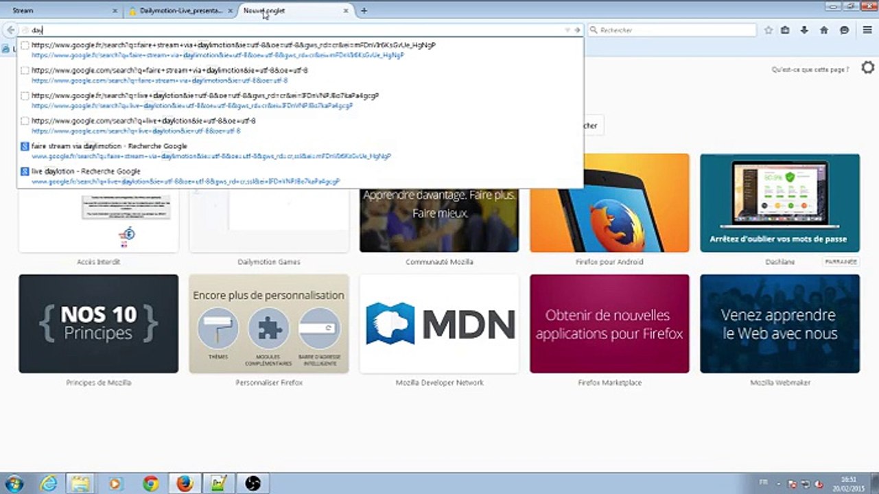Launch Google Chrome from taskbar
This screenshot has width=879, height=494.
tap(150, 483)
